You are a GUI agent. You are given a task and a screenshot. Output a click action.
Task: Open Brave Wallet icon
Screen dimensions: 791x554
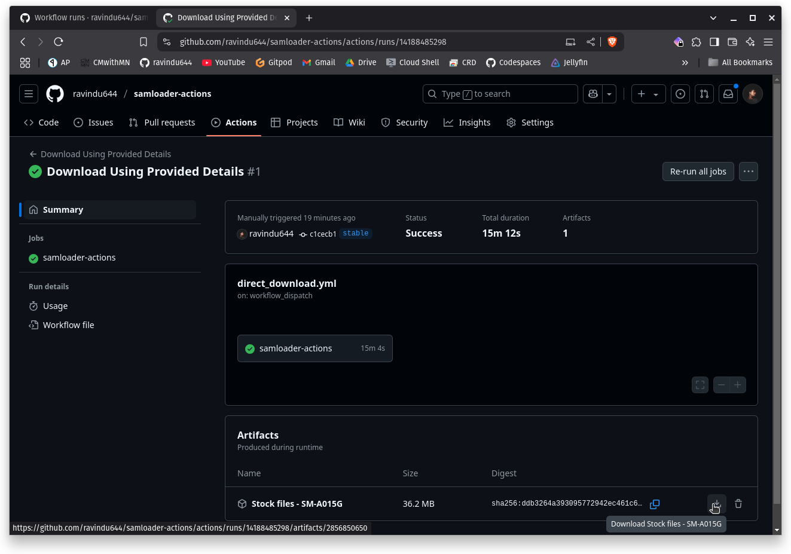[732, 42]
